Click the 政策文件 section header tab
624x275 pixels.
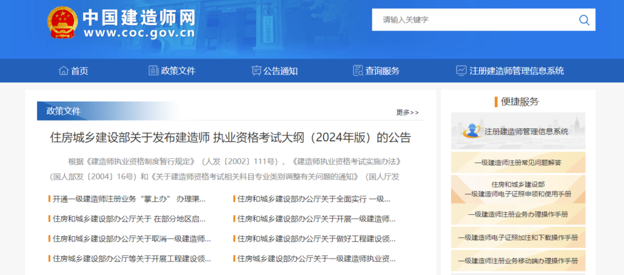[63, 111]
